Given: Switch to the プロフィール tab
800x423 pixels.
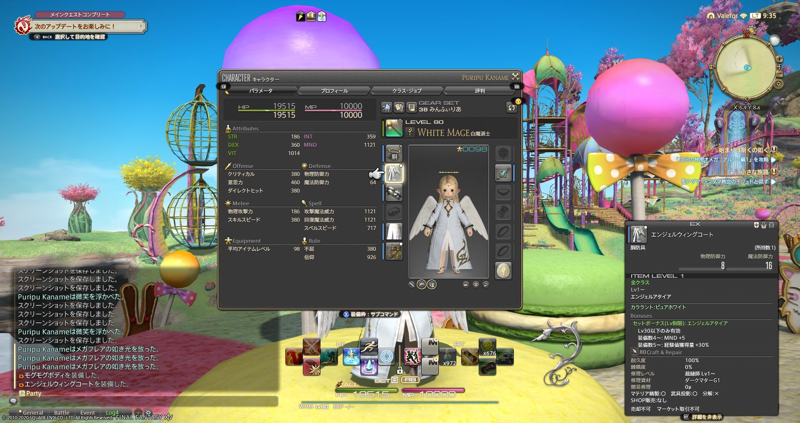Looking at the screenshot, I should click(x=334, y=91).
